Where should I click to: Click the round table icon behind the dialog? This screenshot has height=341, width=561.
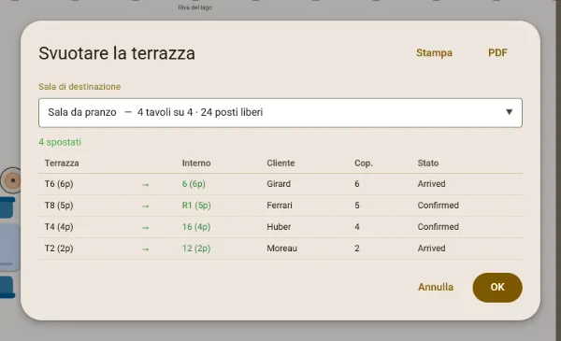click(x=10, y=180)
